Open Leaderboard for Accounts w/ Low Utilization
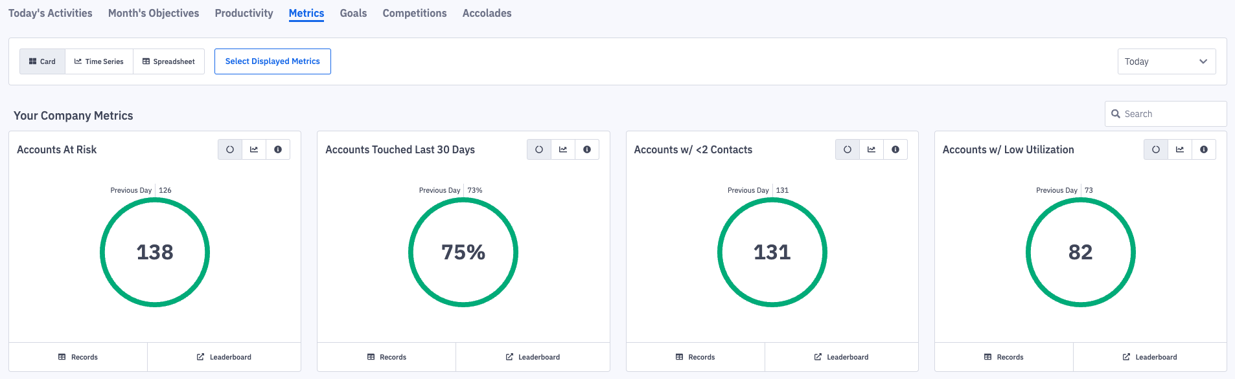1235x379 pixels. coord(1149,357)
